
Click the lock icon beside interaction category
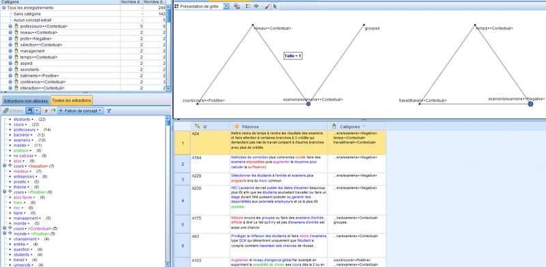(16, 88)
